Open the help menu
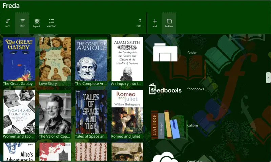Screen dimensions: 271x162 (139, 23)
